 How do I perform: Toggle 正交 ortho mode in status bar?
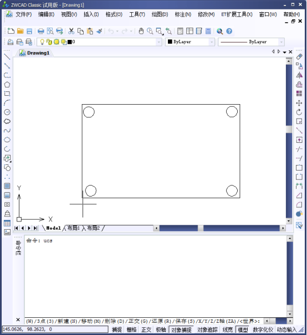click(146, 329)
